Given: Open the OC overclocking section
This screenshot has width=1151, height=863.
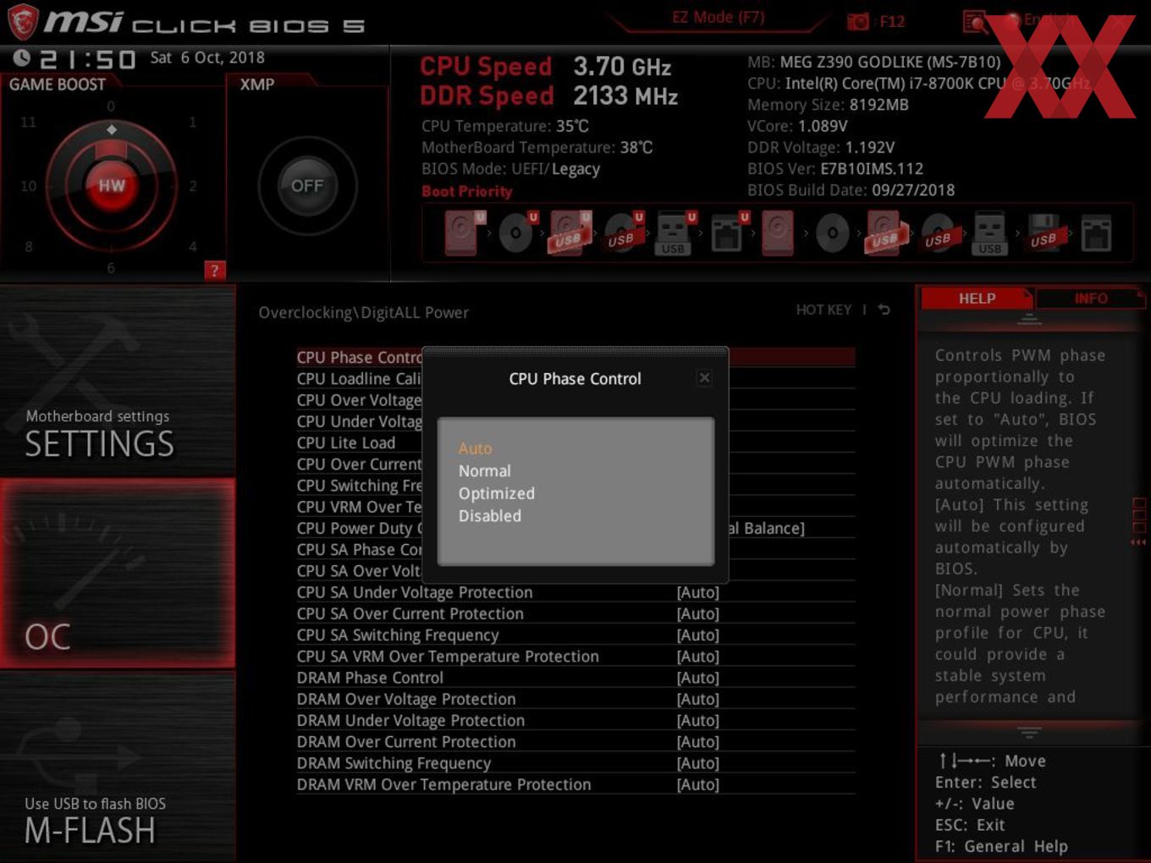Looking at the screenshot, I should 118,573.
